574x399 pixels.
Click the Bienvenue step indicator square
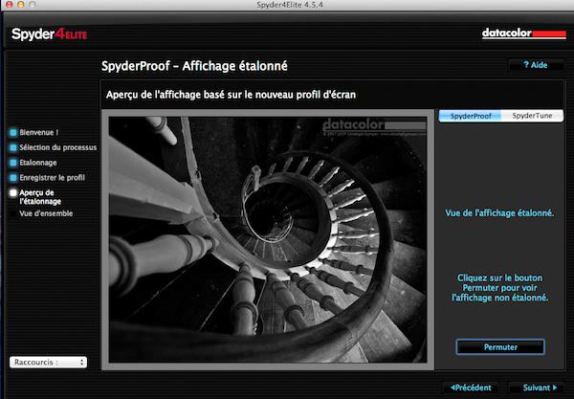pyautogui.click(x=13, y=132)
